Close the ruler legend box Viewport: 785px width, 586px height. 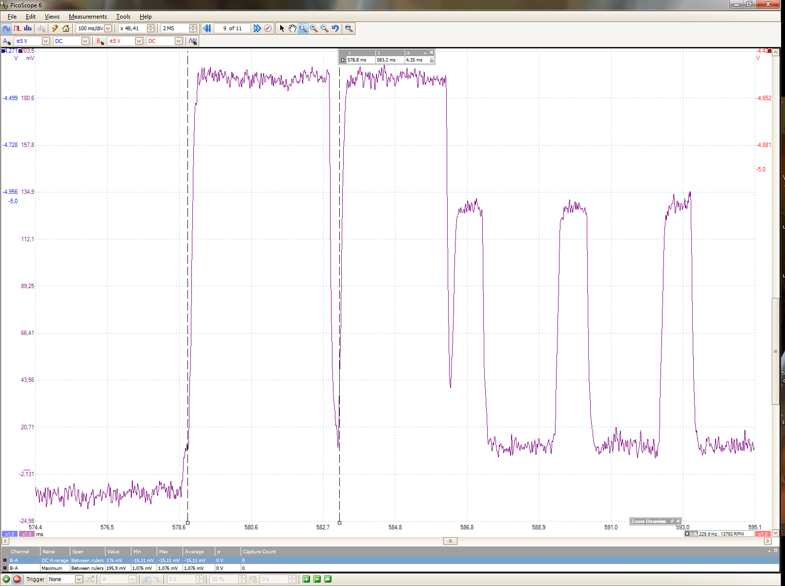click(432, 52)
